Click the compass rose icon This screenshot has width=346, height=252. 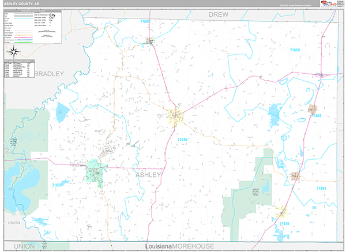14,52
